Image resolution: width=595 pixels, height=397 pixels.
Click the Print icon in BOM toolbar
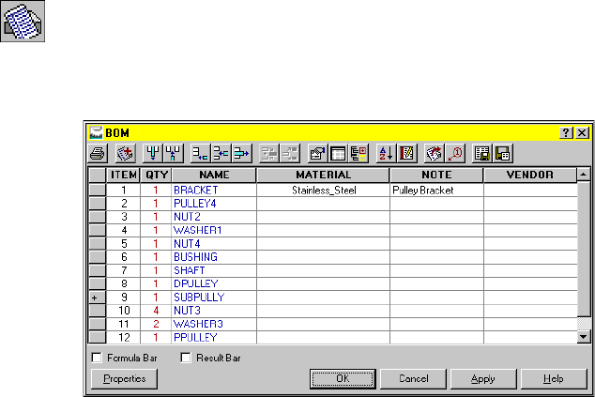pyautogui.click(x=98, y=154)
